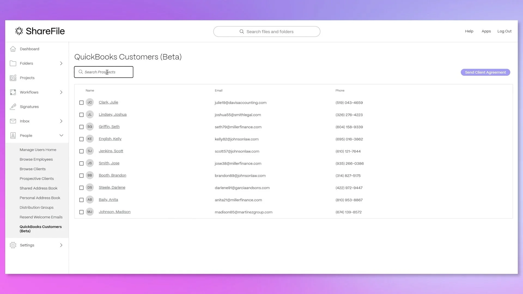Click the MJ avatar for Madison Johnson

click(90, 212)
